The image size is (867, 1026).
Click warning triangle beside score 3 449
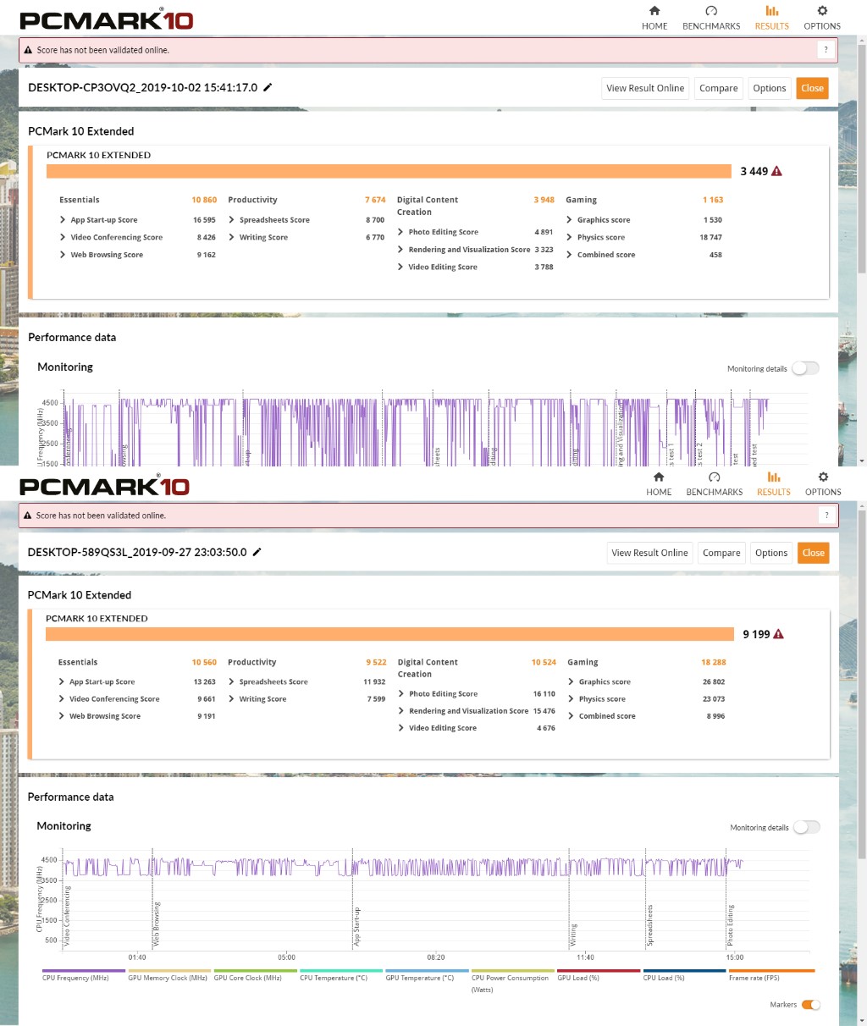point(777,171)
